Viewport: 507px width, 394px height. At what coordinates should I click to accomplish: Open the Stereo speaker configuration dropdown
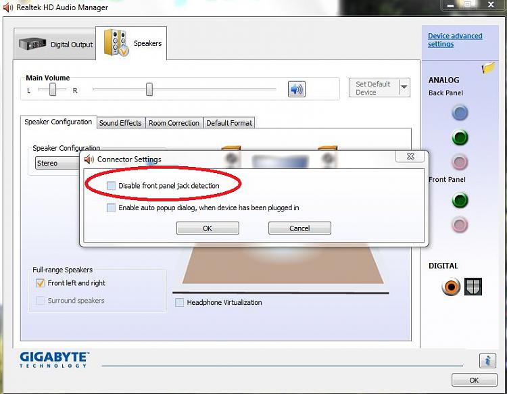tap(58, 164)
